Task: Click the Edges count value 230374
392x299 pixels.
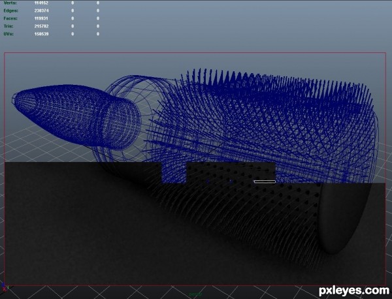Action: (x=42, y=10)
